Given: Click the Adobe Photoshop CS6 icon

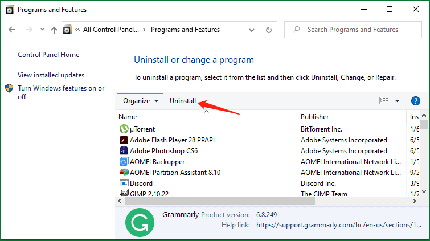Looking at the screenshot, I should coord(124,151).
